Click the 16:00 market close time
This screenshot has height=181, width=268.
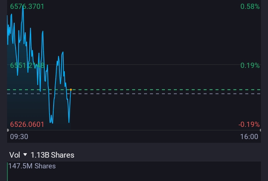[249, 136]
